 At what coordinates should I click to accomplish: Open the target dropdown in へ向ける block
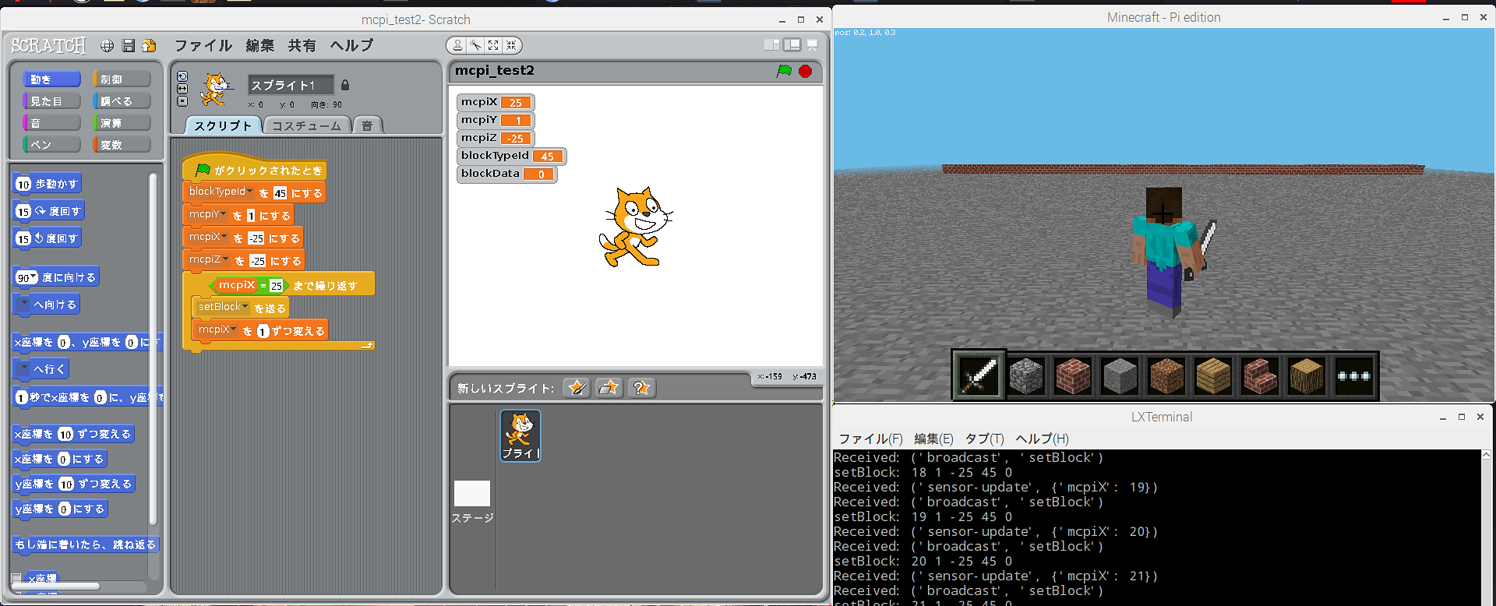(x=24, y=304)
